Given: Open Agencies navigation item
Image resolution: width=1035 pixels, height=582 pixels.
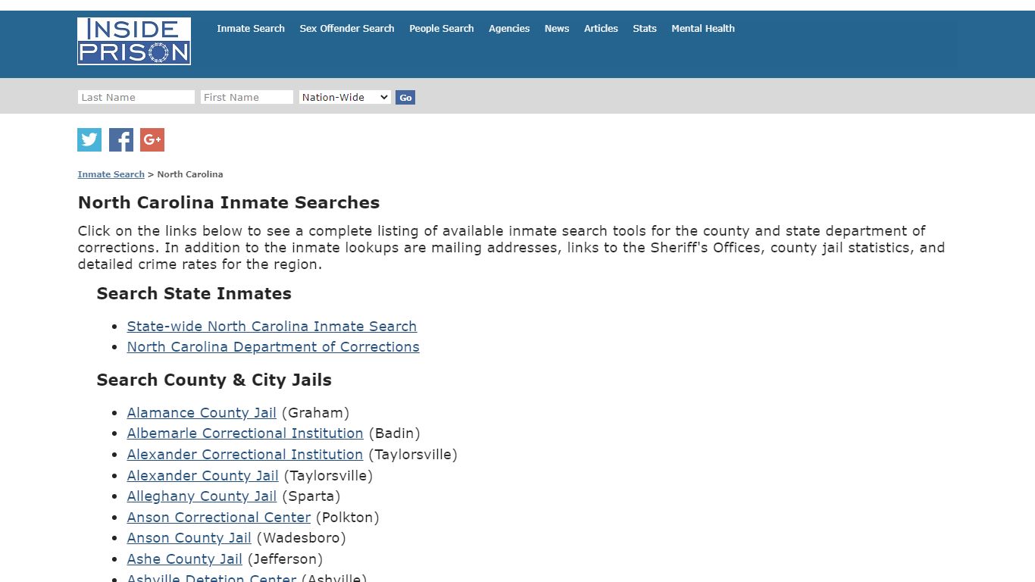Looking at the screenshot, I should (x=509, y=28).
